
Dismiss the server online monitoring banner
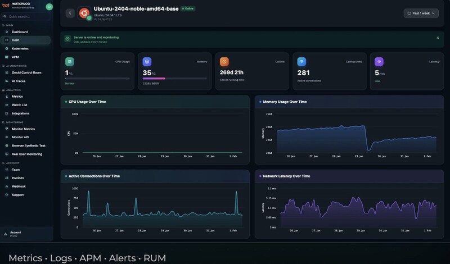click(x=438, y=38)
